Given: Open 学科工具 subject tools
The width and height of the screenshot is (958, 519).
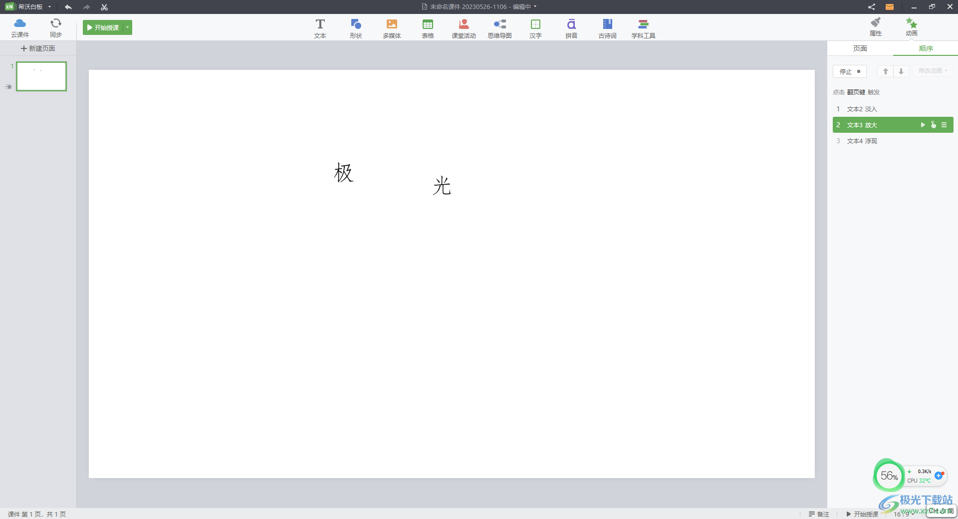Looking at the screenshot, I should click(x=643, y=28).
